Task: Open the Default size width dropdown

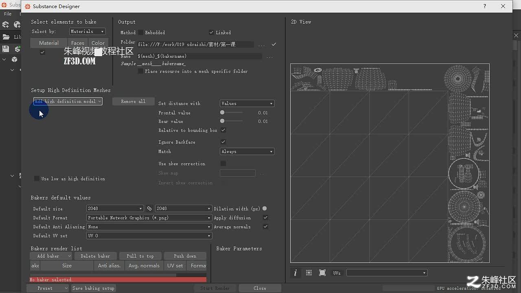Action: coord(115,208)
